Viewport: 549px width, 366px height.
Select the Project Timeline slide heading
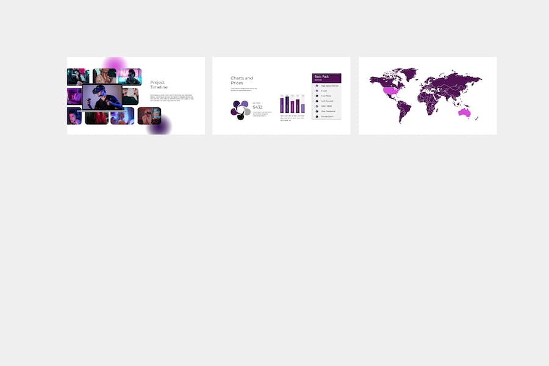point(159,85)
